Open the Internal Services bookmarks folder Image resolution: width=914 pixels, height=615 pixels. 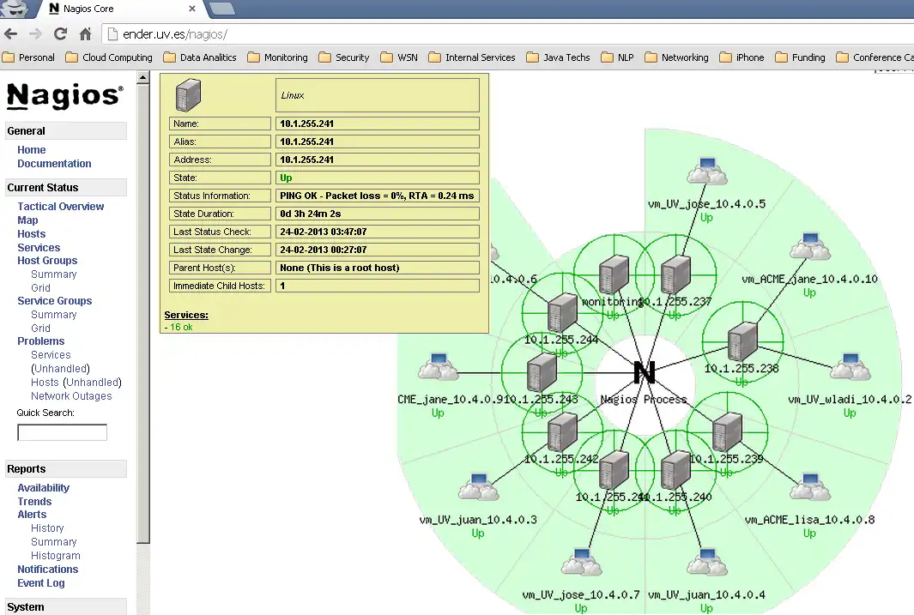click(x=472, y=57)
